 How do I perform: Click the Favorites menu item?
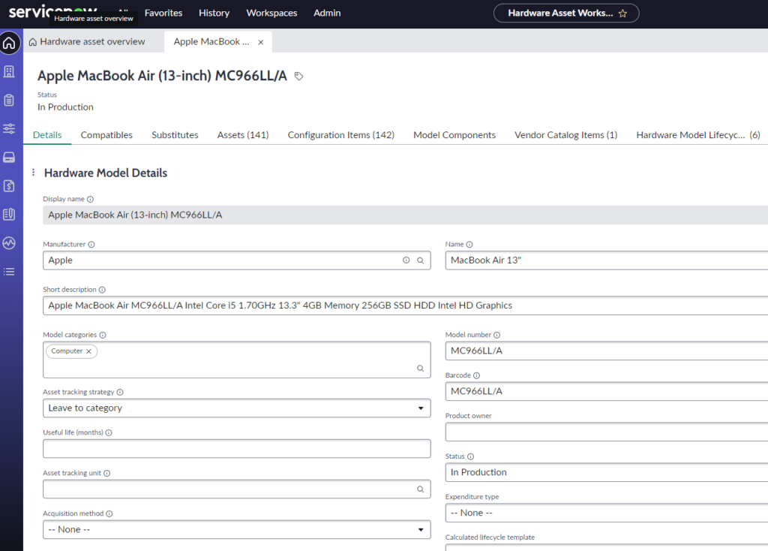[x=163, y=13]
